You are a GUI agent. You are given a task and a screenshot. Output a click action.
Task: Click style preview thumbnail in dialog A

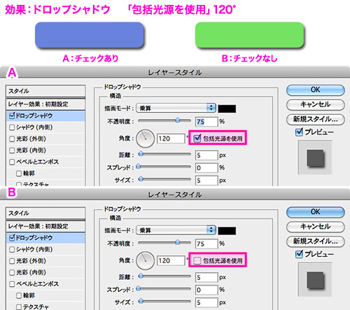click(315, 157)
